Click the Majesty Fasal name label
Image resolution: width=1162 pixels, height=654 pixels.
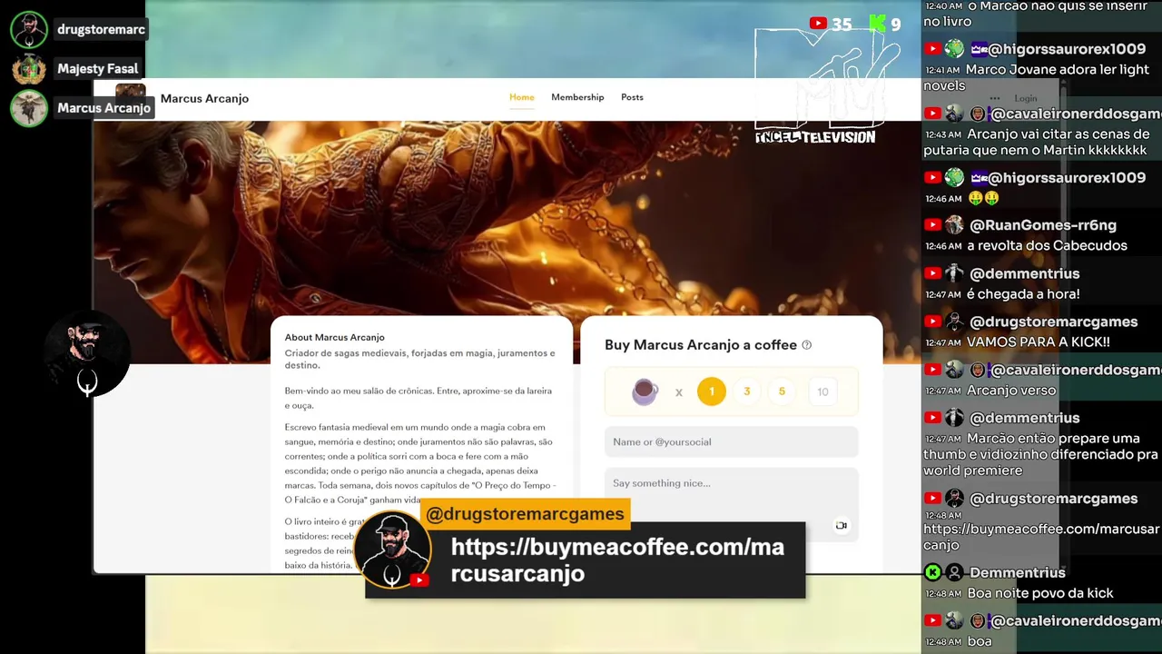click(98, 69)
